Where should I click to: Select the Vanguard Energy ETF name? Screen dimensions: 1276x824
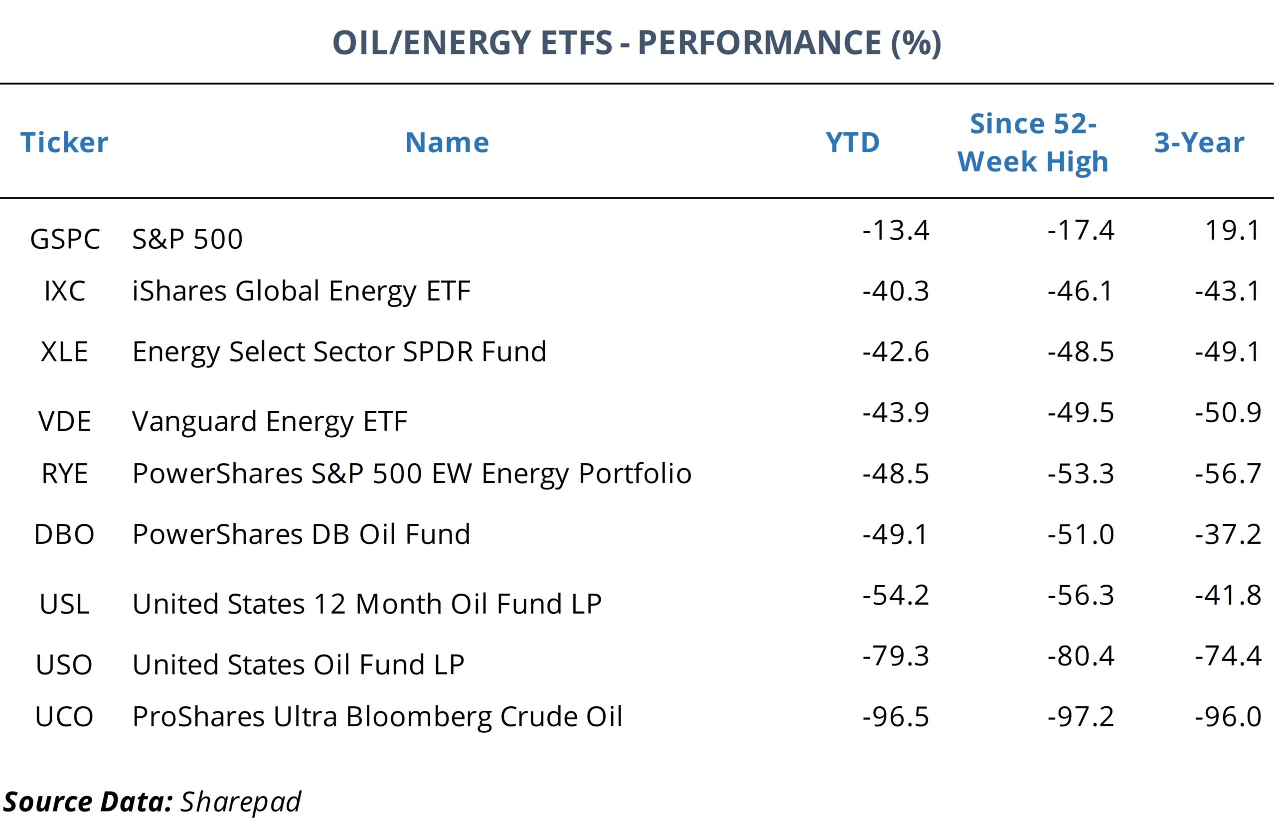click(270, 421)
